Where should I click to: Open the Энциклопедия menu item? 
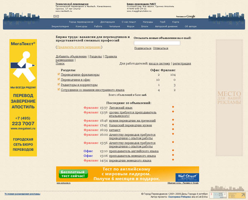(x=60, y=26)
